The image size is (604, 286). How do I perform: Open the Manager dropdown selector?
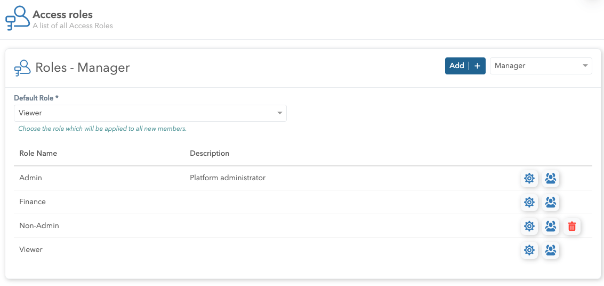pos(541,66)
